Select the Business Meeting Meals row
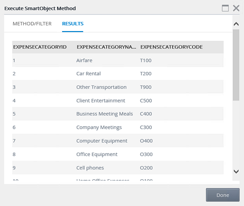 click(x=118, y=114)
